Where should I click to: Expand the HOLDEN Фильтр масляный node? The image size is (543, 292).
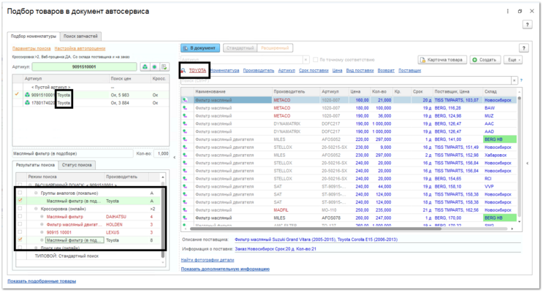coord(42,225)
